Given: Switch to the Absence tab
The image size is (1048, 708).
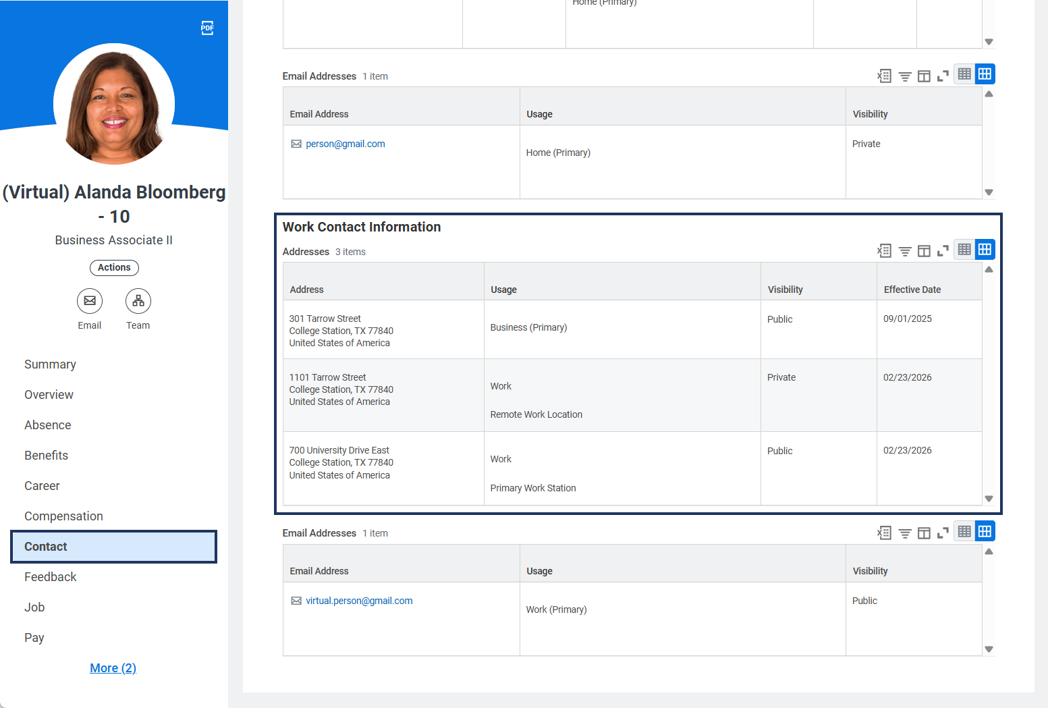Looking at the screenshot, I should [x=48, y=425].
